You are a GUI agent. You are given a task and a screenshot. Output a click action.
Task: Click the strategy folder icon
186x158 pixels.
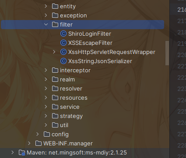pos(55,116)
